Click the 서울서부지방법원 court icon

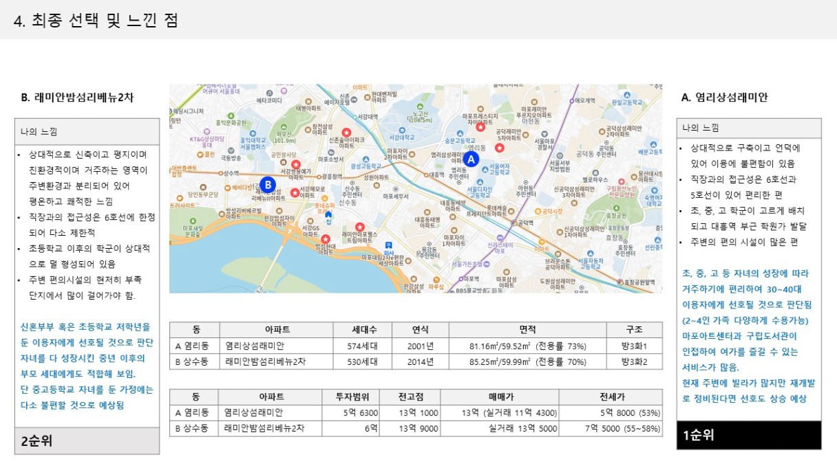tap(560, 157)
